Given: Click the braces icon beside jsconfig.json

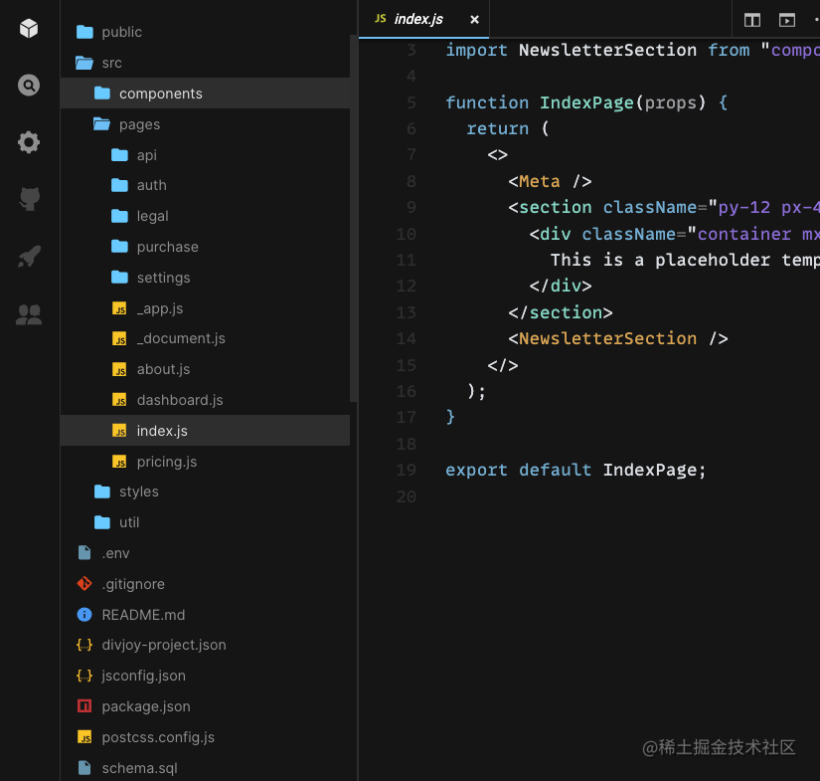Looking at the screenshot, I should tap(84, 676).
